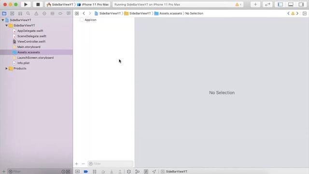The image size is (309, 174).
Task: Go back in editor history
Action: [x=84, y=14]
